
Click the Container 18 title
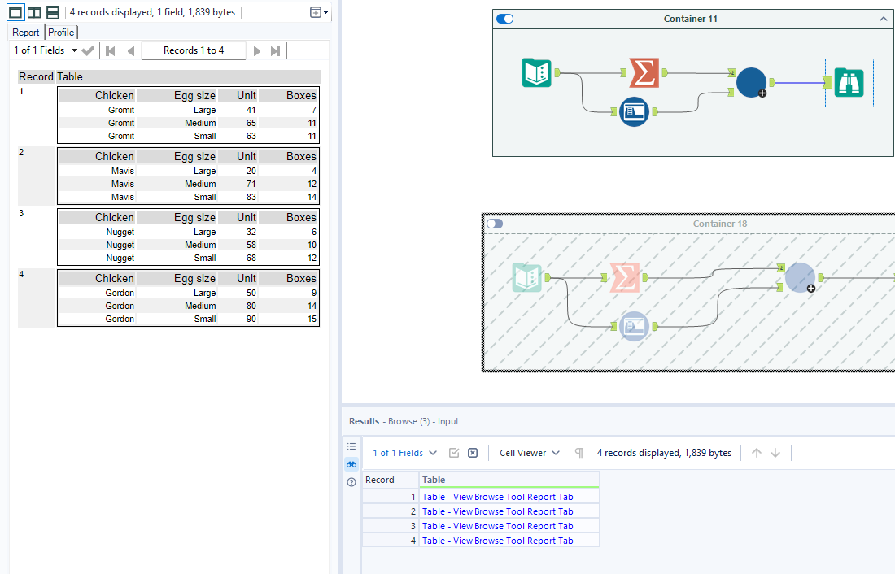point(720,224)
